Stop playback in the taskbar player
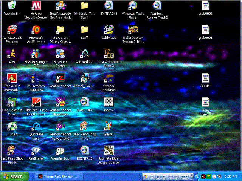The width and height of the screenshot is (242, 181). coord(164,176)
